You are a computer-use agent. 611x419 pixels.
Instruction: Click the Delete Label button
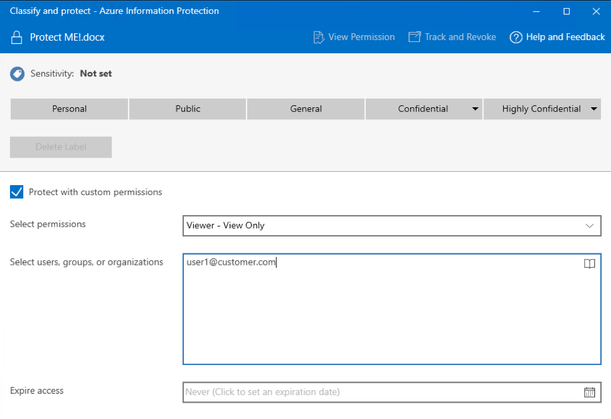click(x=61, y=147)
